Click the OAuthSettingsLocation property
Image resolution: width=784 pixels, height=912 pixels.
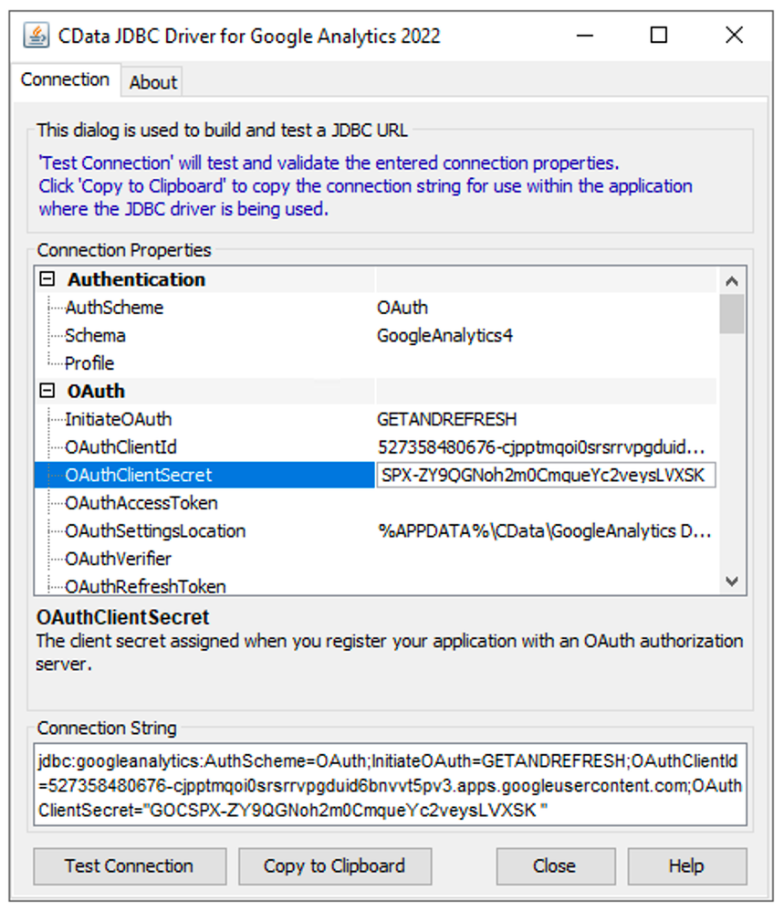[x=155, y=531]
